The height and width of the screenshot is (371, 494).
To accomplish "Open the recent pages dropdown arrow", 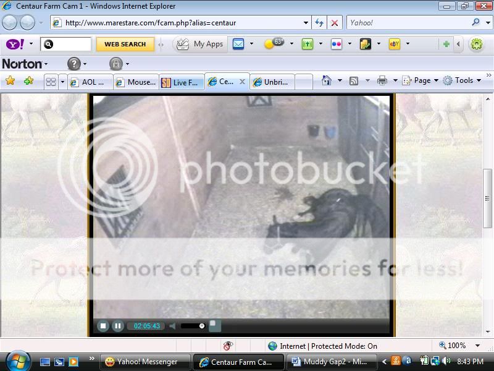I will [41, 23].
